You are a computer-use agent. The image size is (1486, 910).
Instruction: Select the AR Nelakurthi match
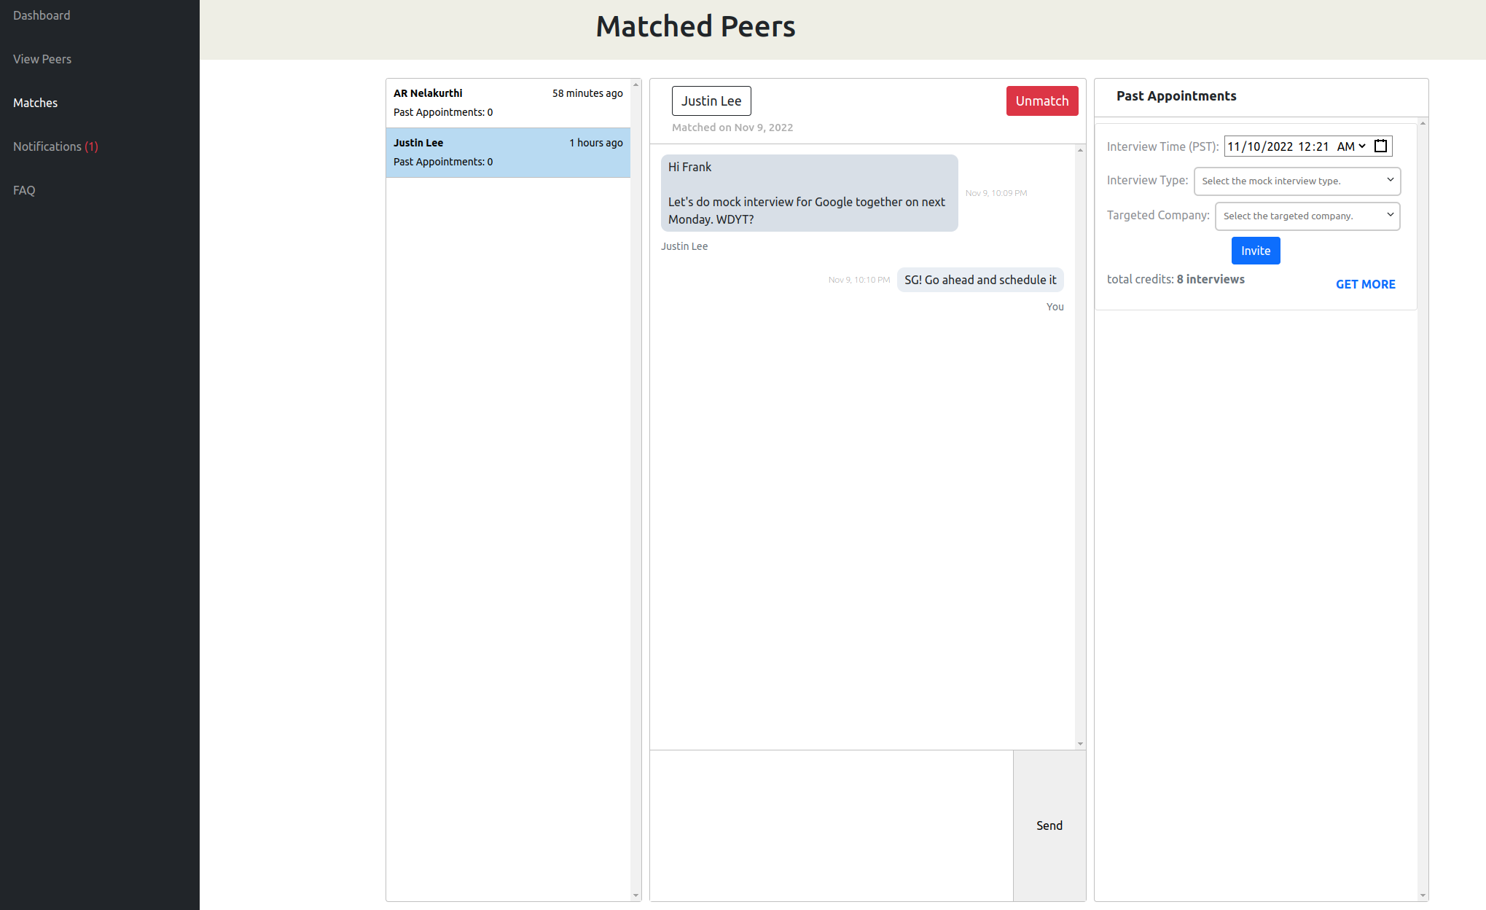click(508, 103)
